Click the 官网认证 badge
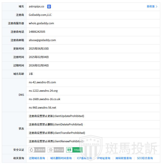 point(56,150)
